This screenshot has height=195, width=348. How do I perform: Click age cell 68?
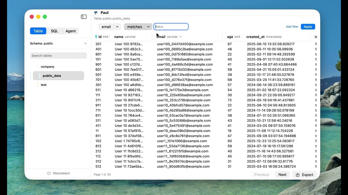230,80
